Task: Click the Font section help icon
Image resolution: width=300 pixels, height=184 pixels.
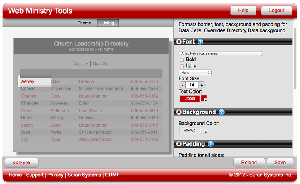Action: coord(200,42)
